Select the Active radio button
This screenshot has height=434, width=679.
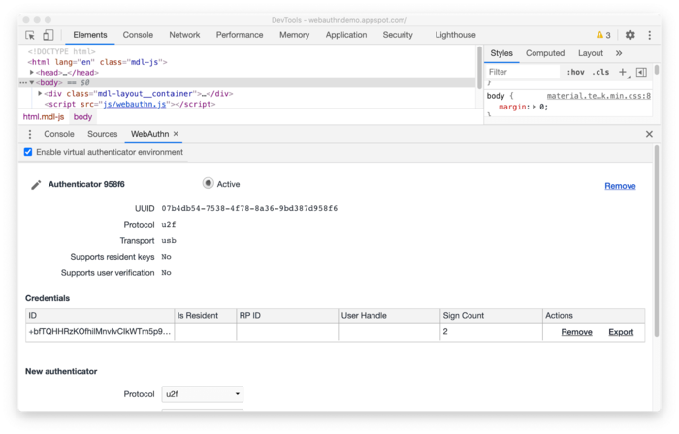[208, 183]
